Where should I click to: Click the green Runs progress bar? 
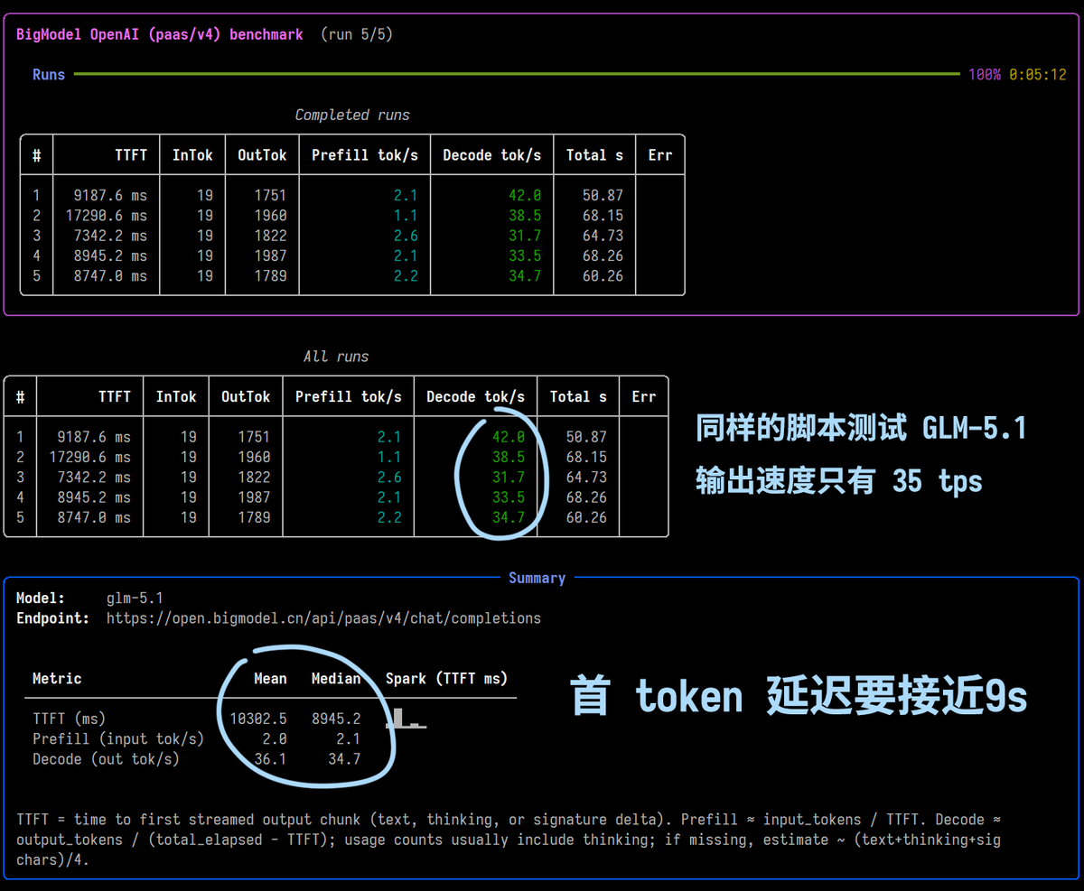tap(517, 74)
